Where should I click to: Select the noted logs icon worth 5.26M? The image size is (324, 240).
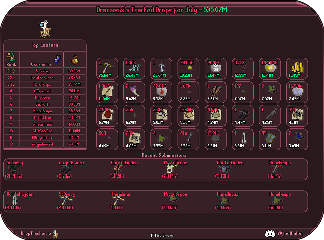click(189, 114)
